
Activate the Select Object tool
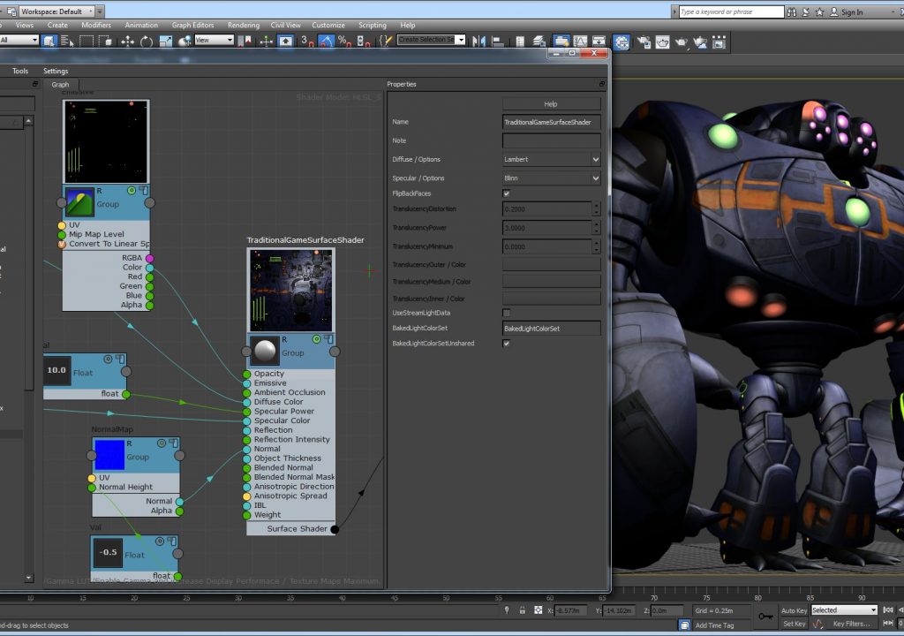point(49,41)
